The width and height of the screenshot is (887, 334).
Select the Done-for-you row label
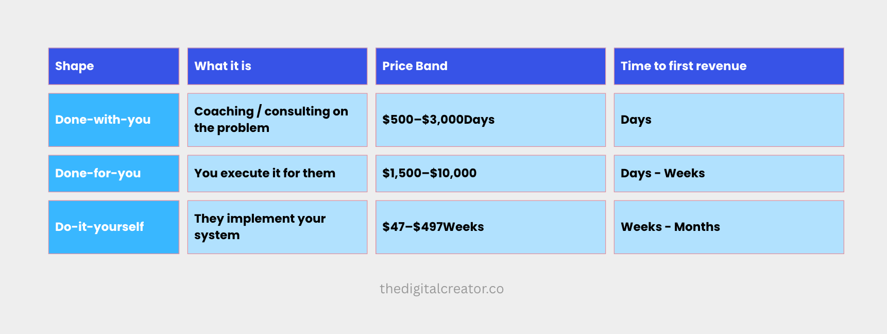point(114,173)
